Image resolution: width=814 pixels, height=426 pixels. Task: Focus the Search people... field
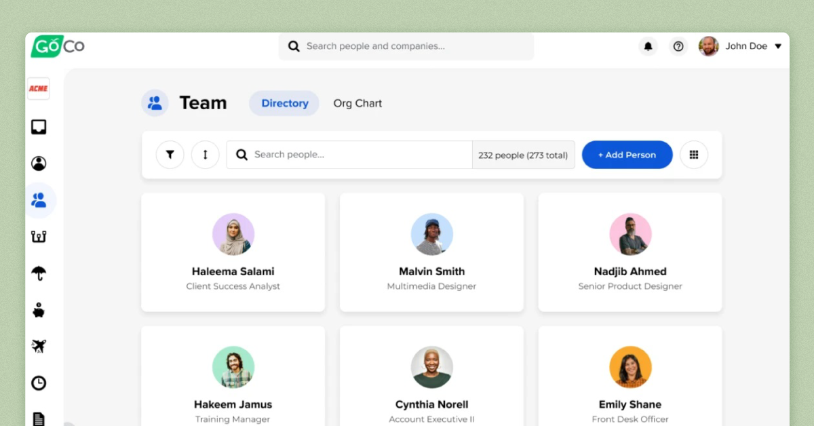pos(349,155)
